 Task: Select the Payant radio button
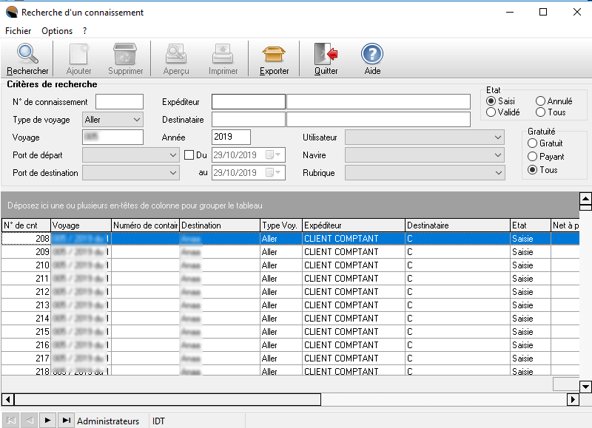532,157
